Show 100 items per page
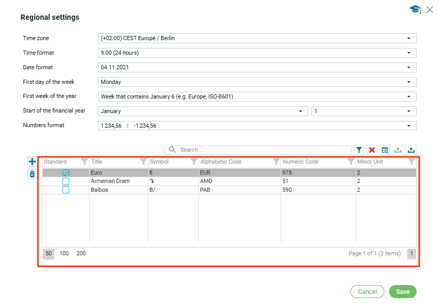The width and height of the screenshot is (438, 308). (64, 254)
